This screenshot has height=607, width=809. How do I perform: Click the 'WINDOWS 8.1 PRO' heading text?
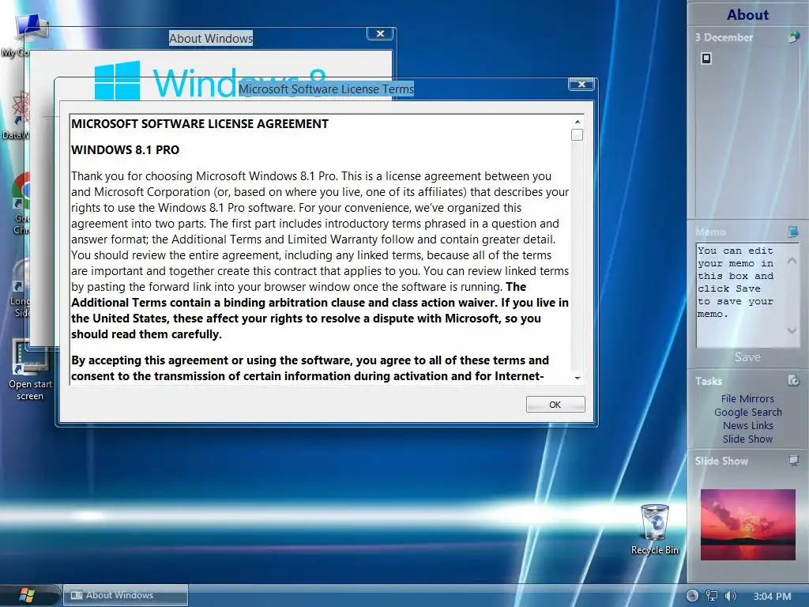click(126, 149)
